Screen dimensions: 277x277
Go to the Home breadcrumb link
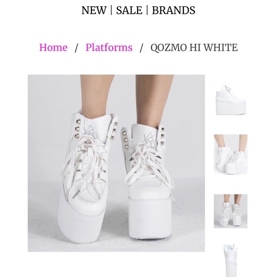coord(53,48)
